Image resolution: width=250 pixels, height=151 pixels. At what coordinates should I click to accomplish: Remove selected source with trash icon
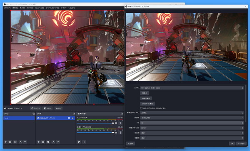tap(43, 142)
